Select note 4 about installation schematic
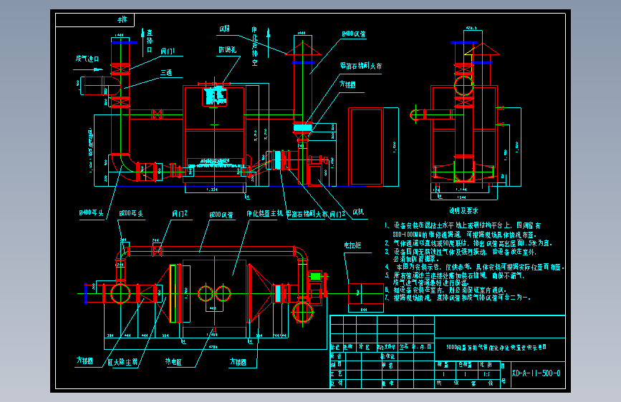621x402 pixels. click(474, 267)
